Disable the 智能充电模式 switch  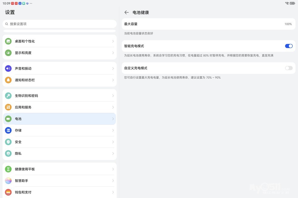point(288,46)
